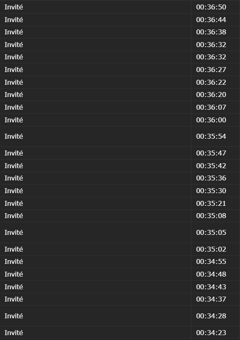
Task: Click the timestamp 00:34:55
Action: 211,261
